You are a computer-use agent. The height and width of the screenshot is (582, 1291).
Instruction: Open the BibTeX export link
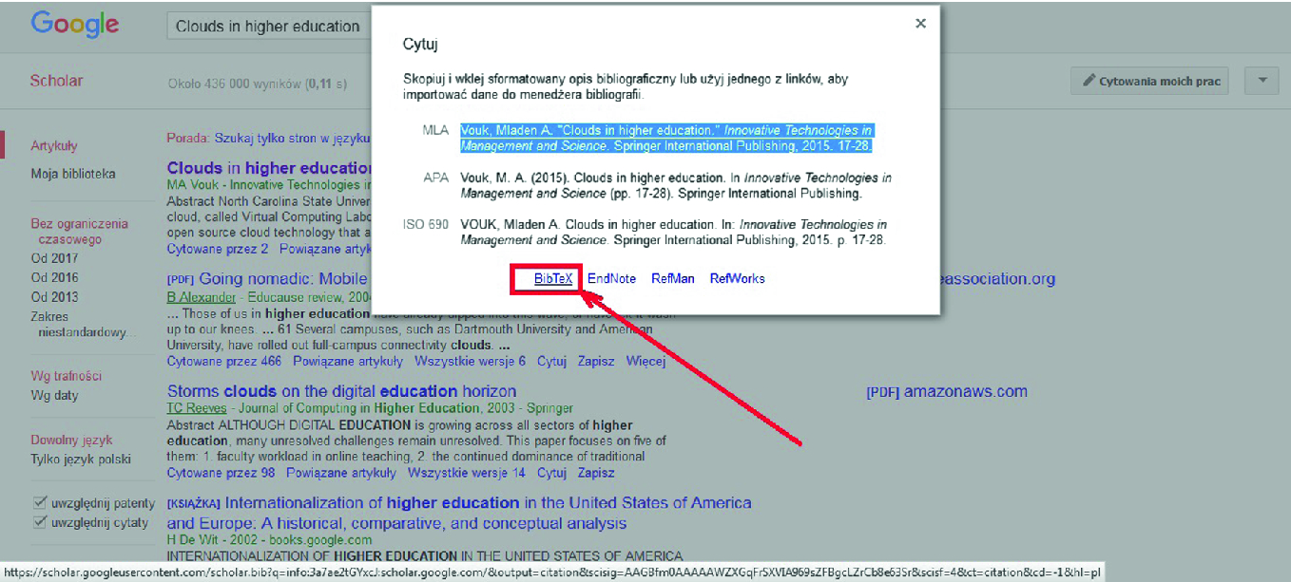click(x=552, y=278)
